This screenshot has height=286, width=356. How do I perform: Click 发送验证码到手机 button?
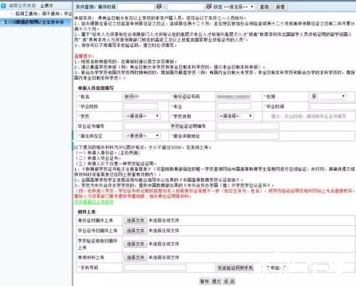coord(235,268)
